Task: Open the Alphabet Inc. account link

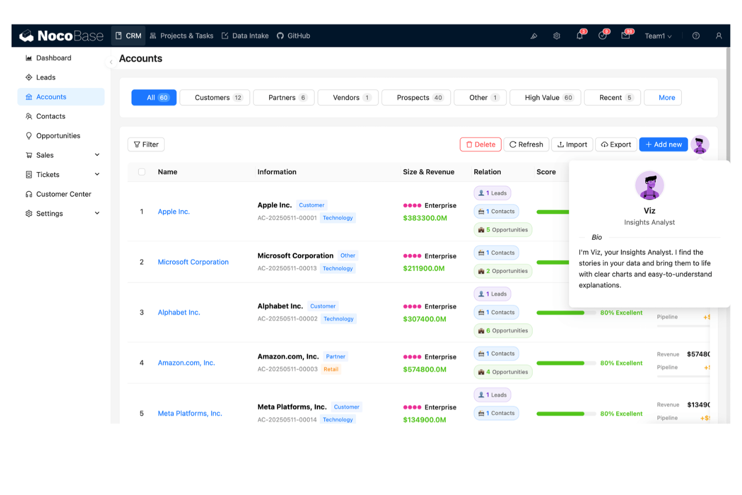Action: point(179,312)
